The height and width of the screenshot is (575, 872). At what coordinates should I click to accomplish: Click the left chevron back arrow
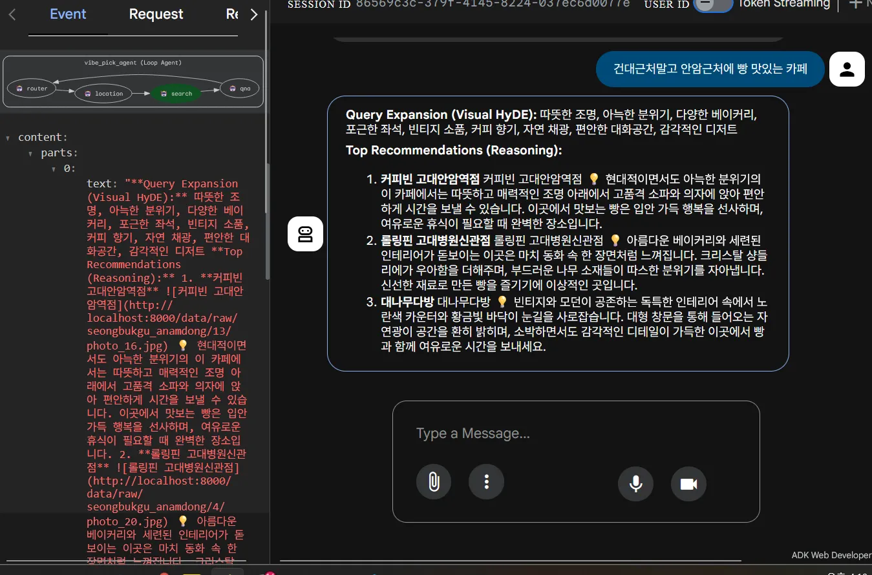pos(12,14)
